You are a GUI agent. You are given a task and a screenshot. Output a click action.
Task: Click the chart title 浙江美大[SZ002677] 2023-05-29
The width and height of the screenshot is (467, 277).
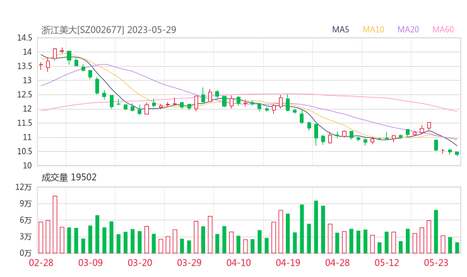pyautogui.click(x=109, y=30)
